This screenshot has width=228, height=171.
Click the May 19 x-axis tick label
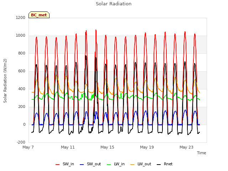[x=147, y=147]
